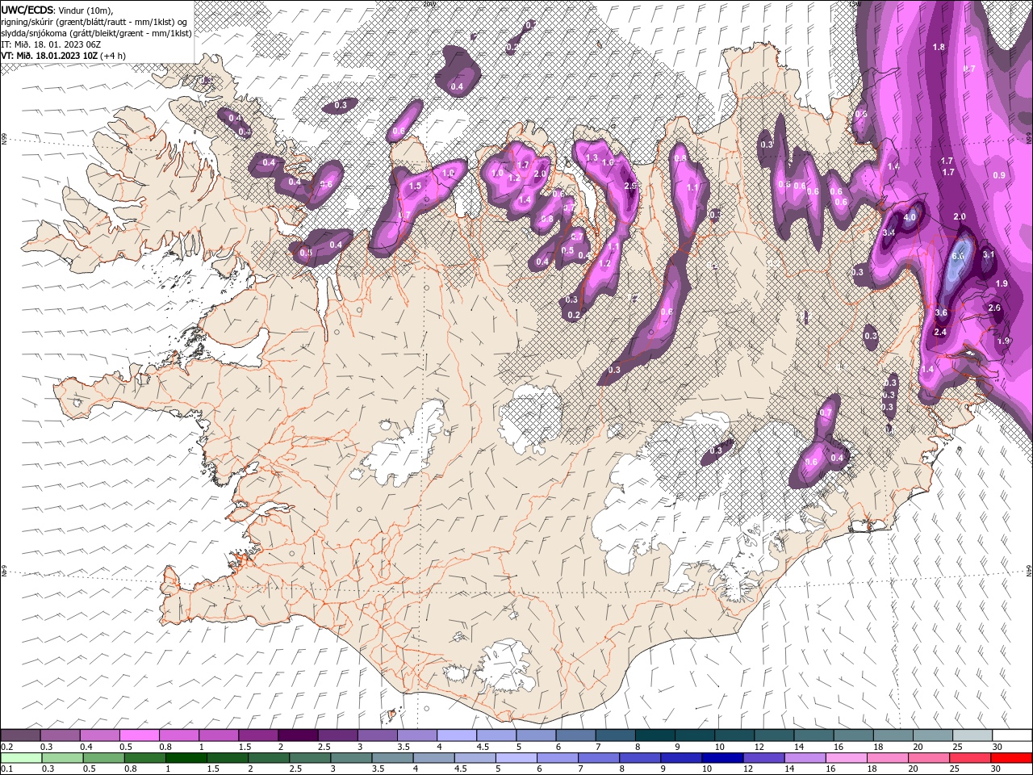Pick the 0.1–0.3 pale green swatch in lower legend
This screenshot has height=775, width=1033.
20,758
